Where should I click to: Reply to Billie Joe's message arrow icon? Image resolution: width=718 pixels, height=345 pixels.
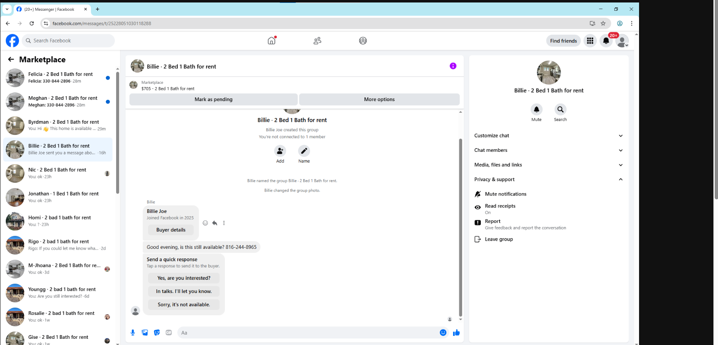[215, 223]
